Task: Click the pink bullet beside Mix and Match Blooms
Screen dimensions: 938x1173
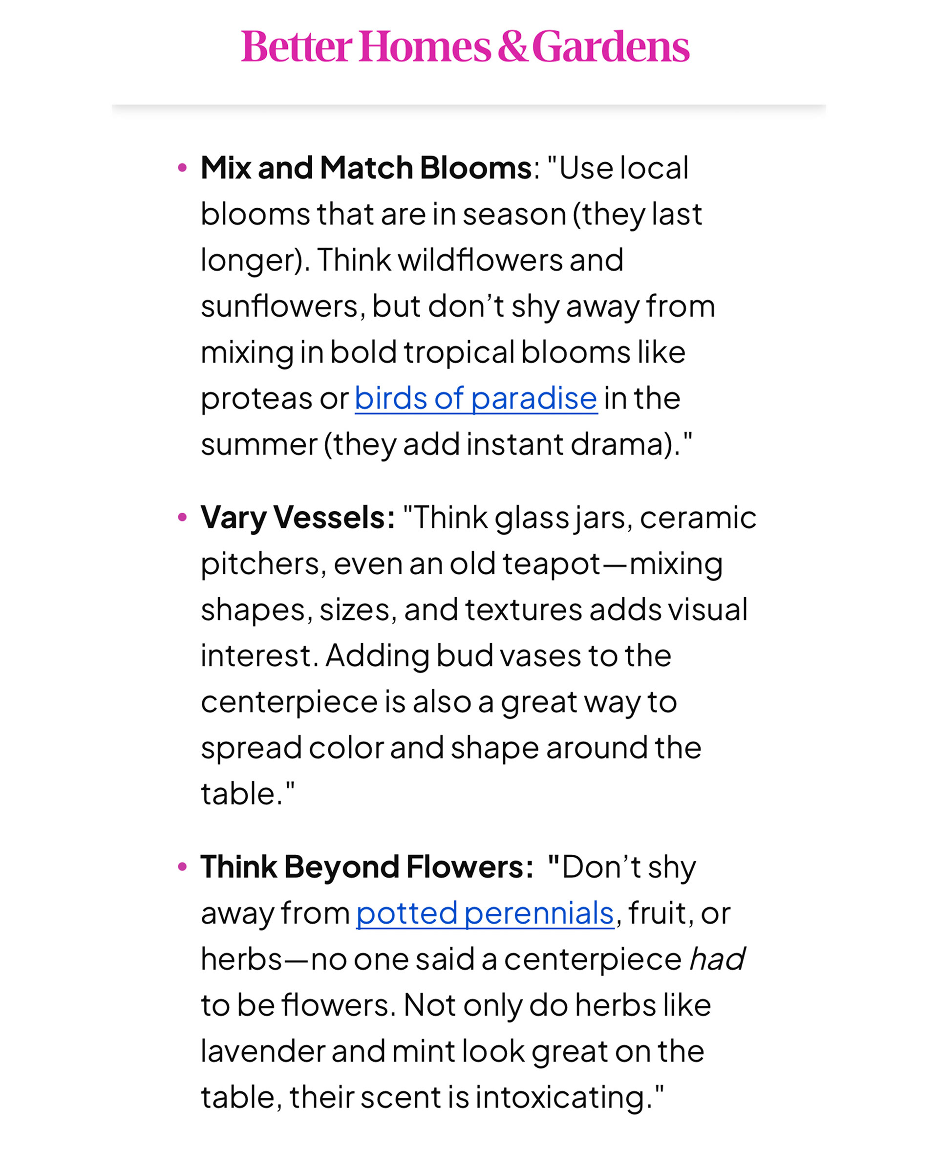Action: click(x=183, y=168)
